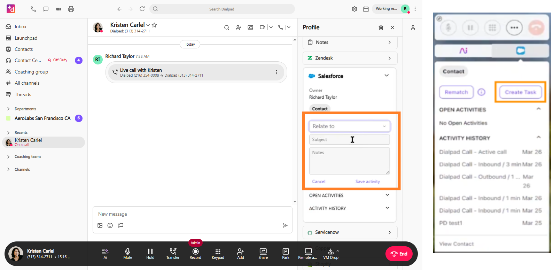Expand the Departments group
The image size is (554, 270).
click(8, 109)
